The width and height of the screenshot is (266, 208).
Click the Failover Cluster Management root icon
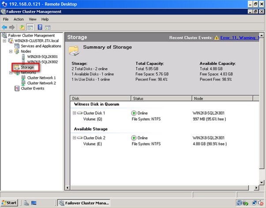click(x=4, y=36)
